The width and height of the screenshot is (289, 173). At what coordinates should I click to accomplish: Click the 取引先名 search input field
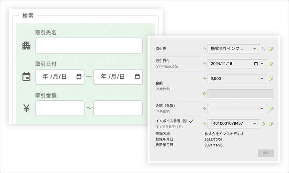(89, 45)
